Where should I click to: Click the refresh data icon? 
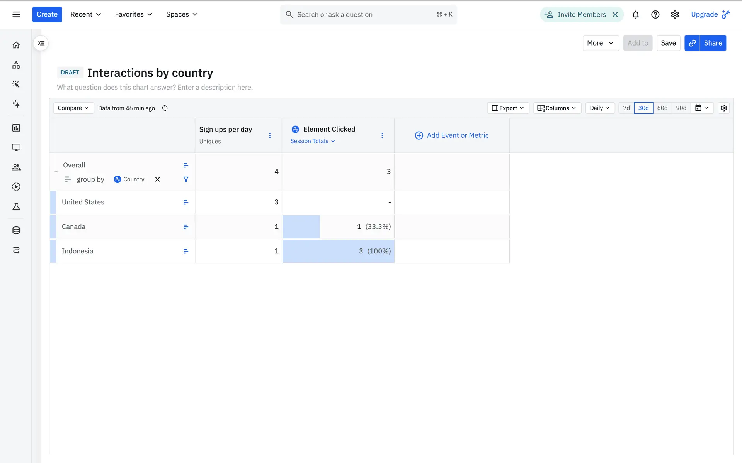165,108
